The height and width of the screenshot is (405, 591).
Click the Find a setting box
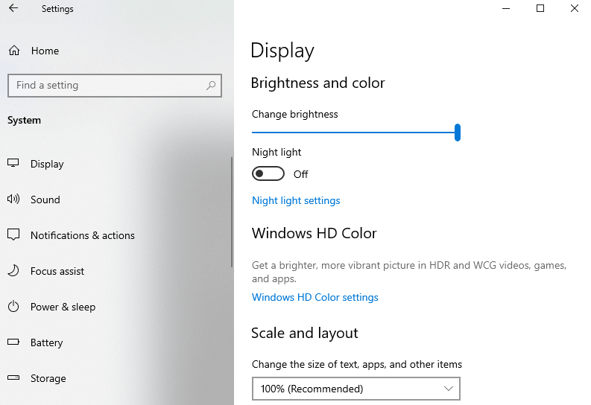(x=115, y=86)
